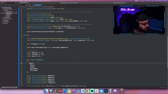Open the Report navigator icon
168x94 pixels.
click(17, 5)
